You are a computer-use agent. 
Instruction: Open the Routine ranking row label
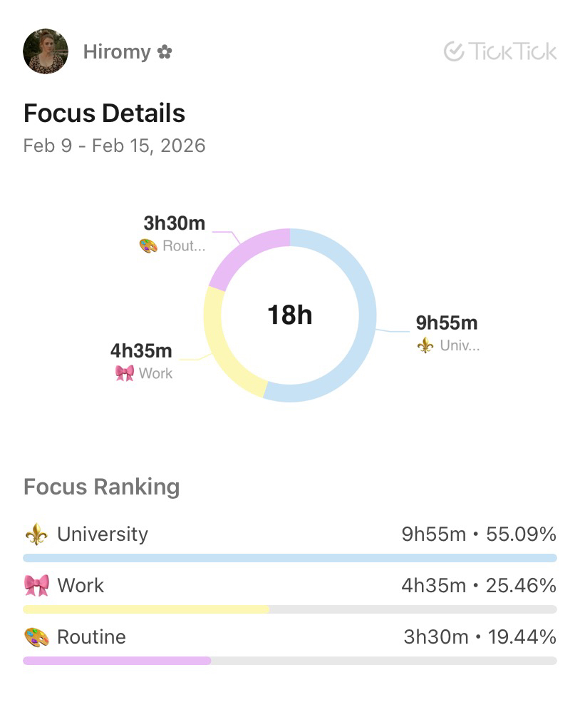tap(91, 637)
